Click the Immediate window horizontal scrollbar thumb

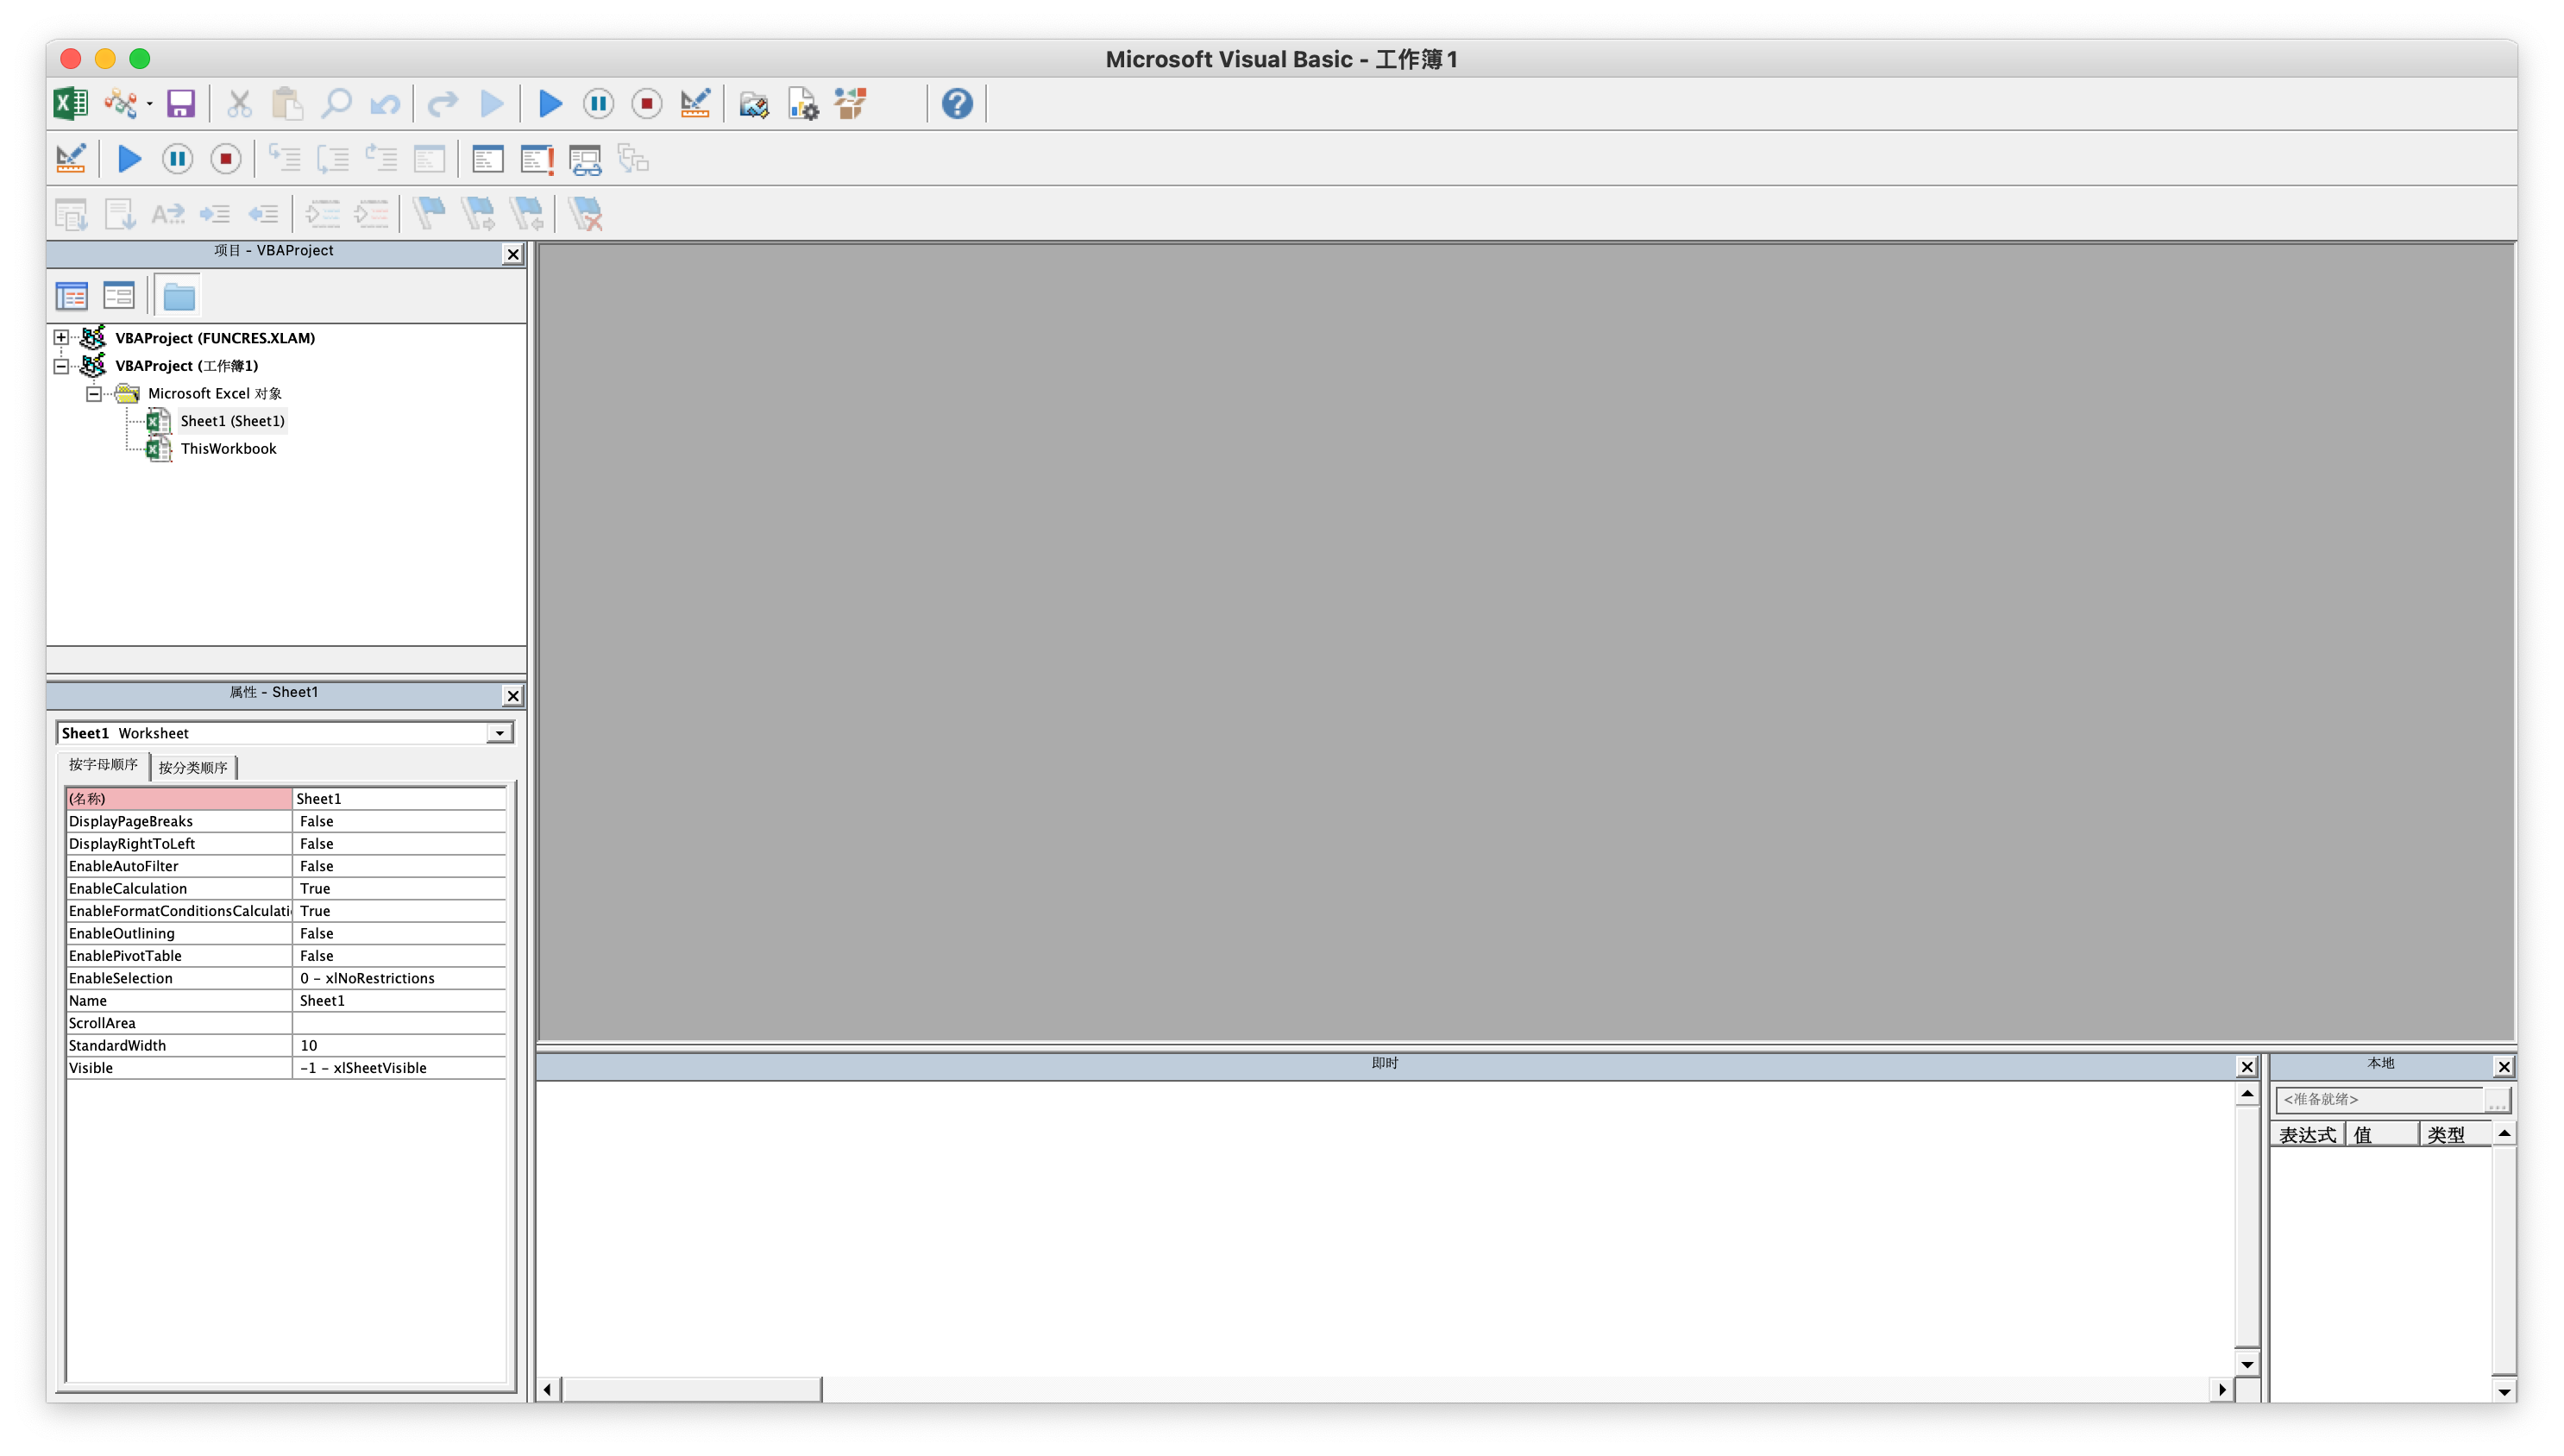(692, 1390)
